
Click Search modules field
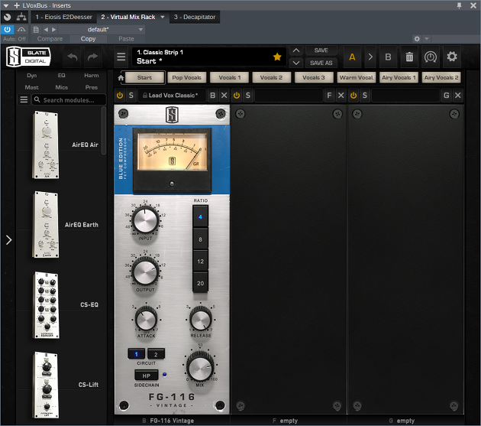pyautogui.click(x=69, y=100)
